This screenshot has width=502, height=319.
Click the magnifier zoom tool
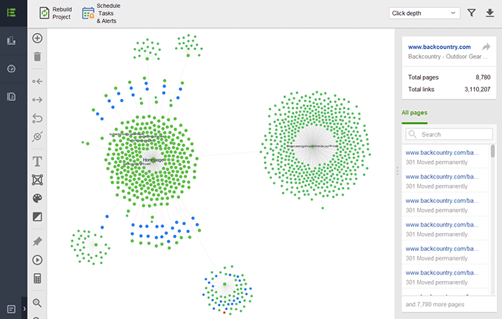pyautogui.click(x=37, y=303)
